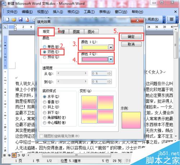Choose 水平 shading style
The image size is (180, 165).
[45, 96]
